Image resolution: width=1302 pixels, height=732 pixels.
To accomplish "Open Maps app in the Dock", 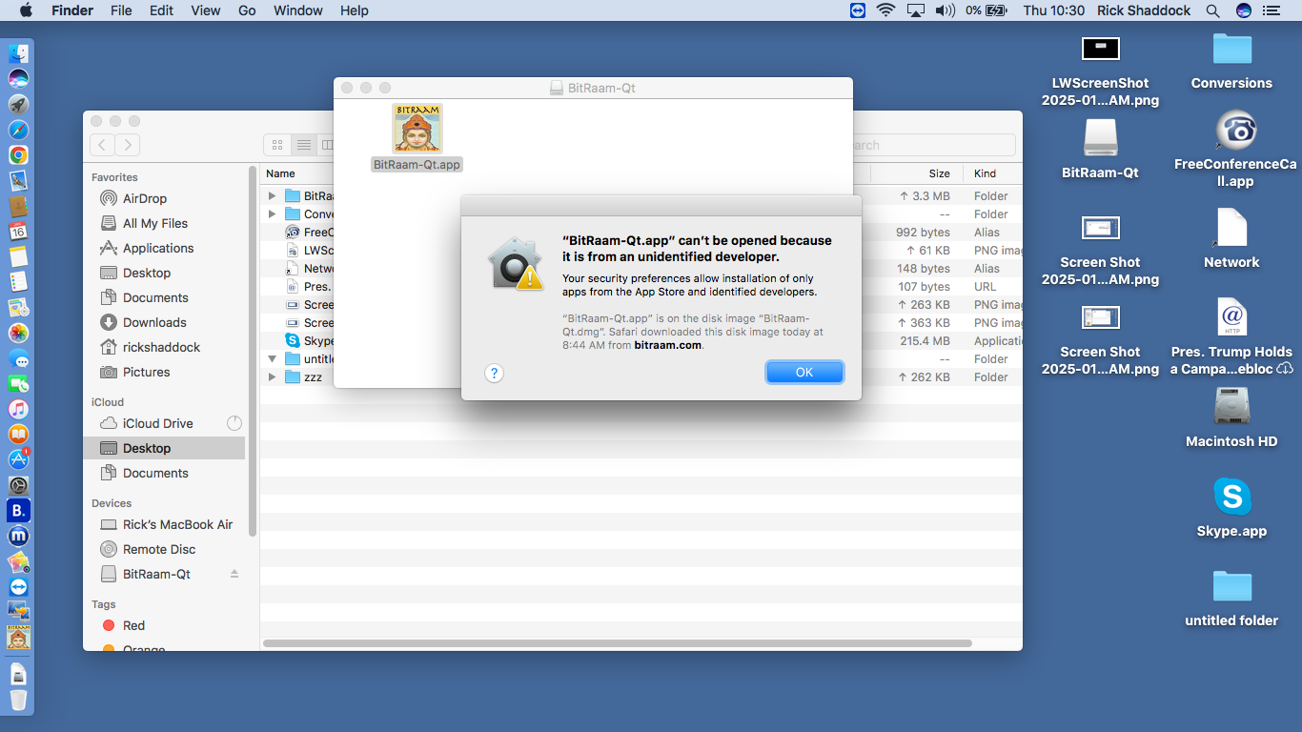I will pos(18,307).
